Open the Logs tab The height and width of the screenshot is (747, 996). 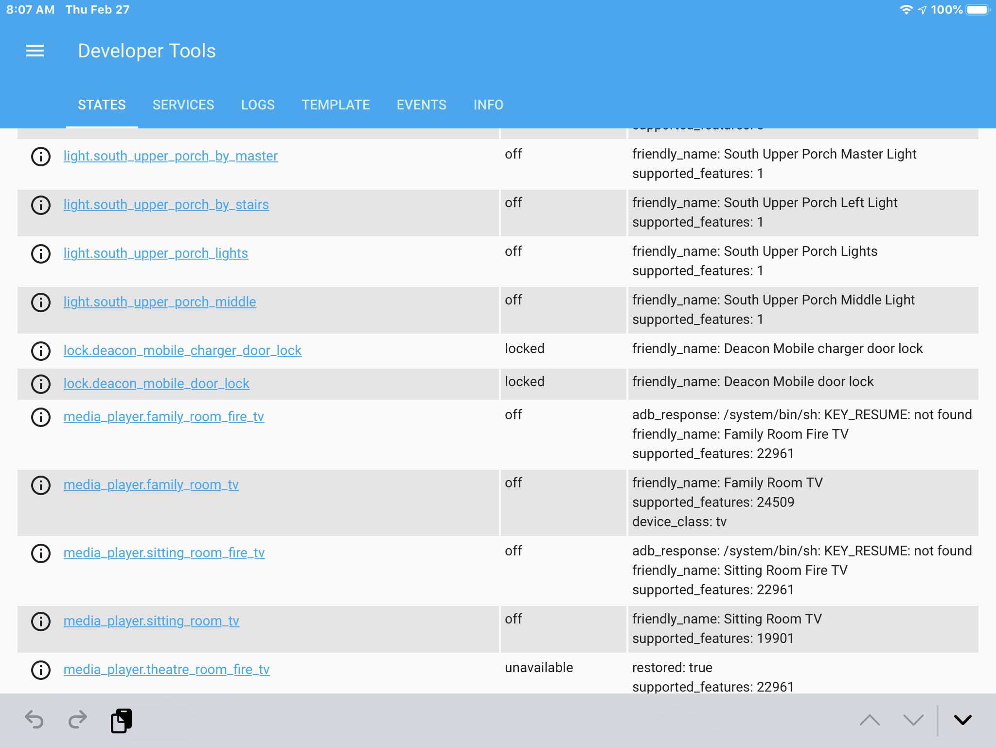(x=258, y=105)
